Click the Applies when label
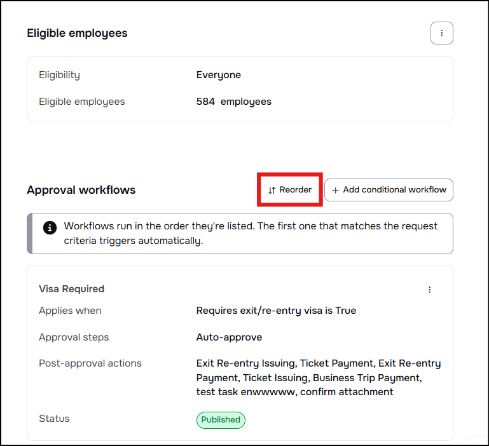 [x=70, y=311]
